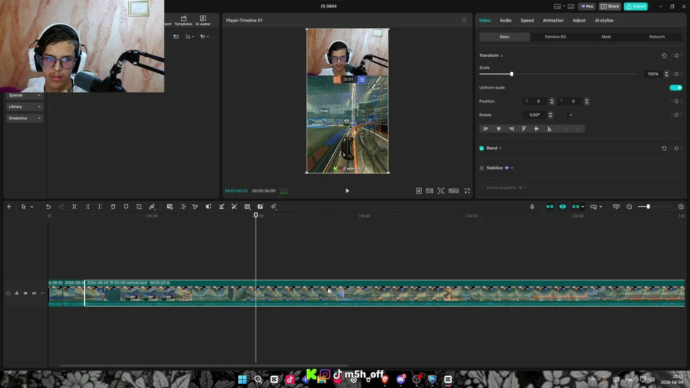This screenshot has width=690, height=388.
Task: Click the Templates button
Action: pos(183,20)
